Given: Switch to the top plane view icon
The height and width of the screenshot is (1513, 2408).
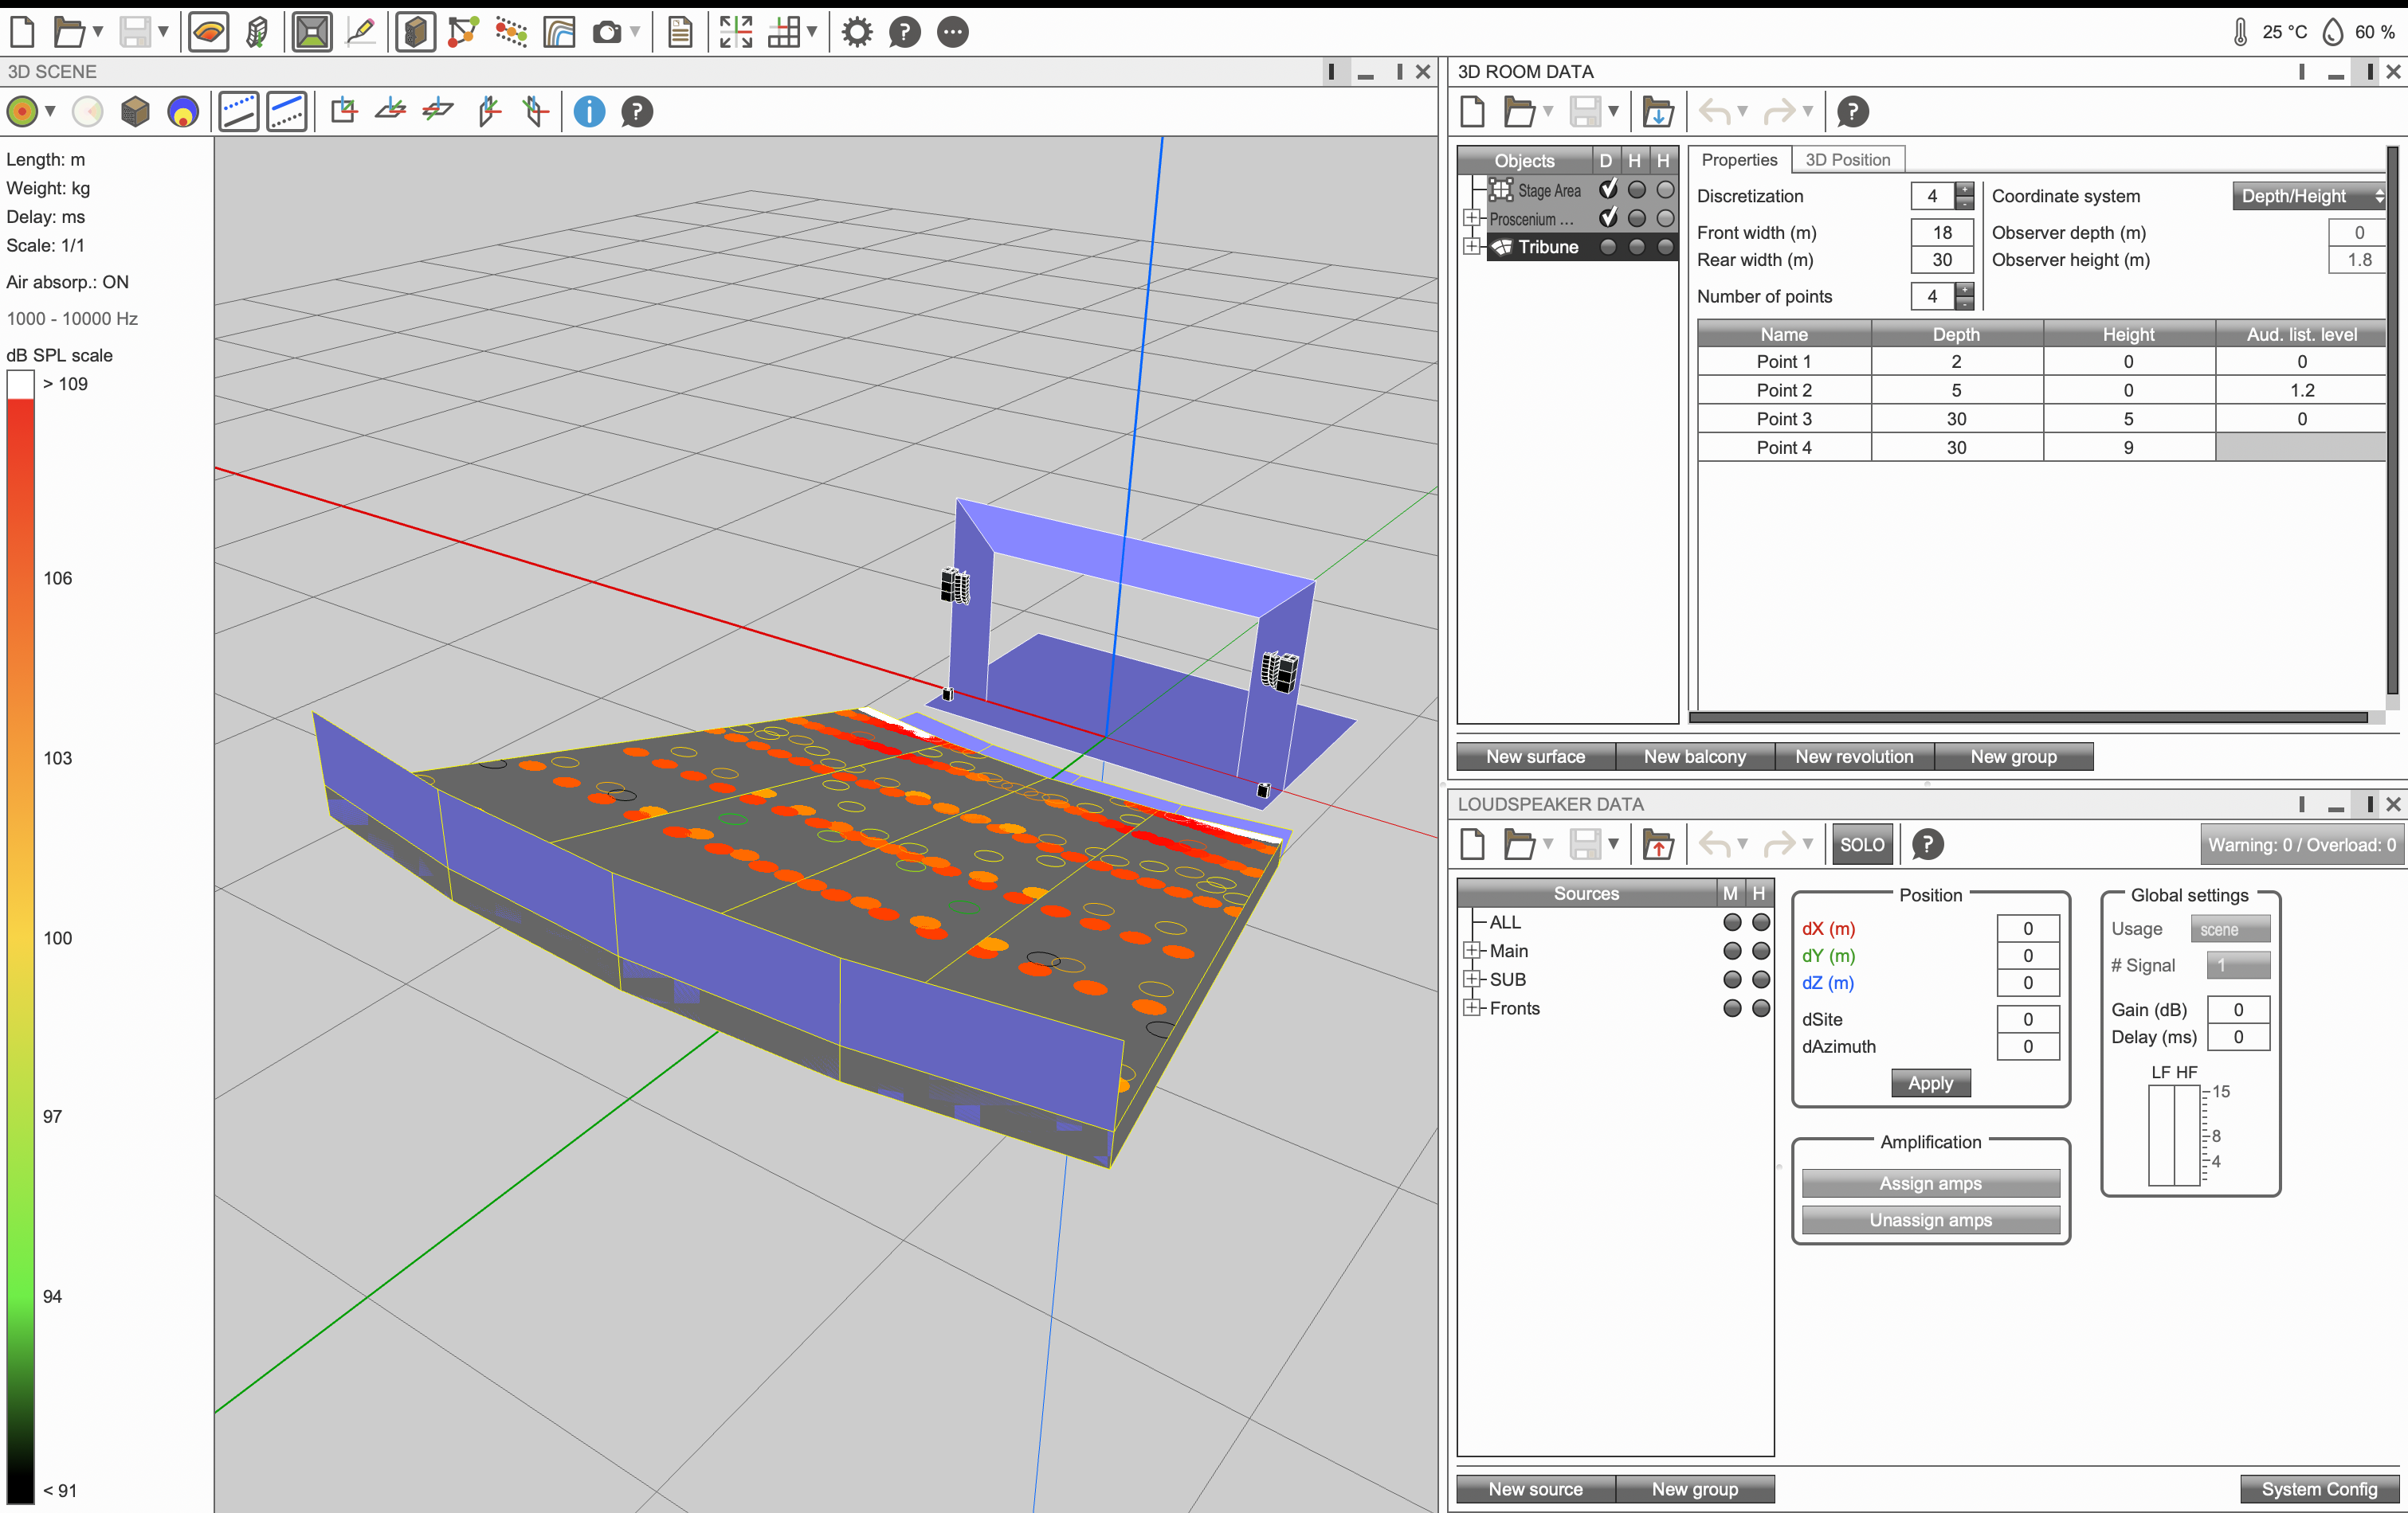Looking at the screenshot, I should 391,110.
